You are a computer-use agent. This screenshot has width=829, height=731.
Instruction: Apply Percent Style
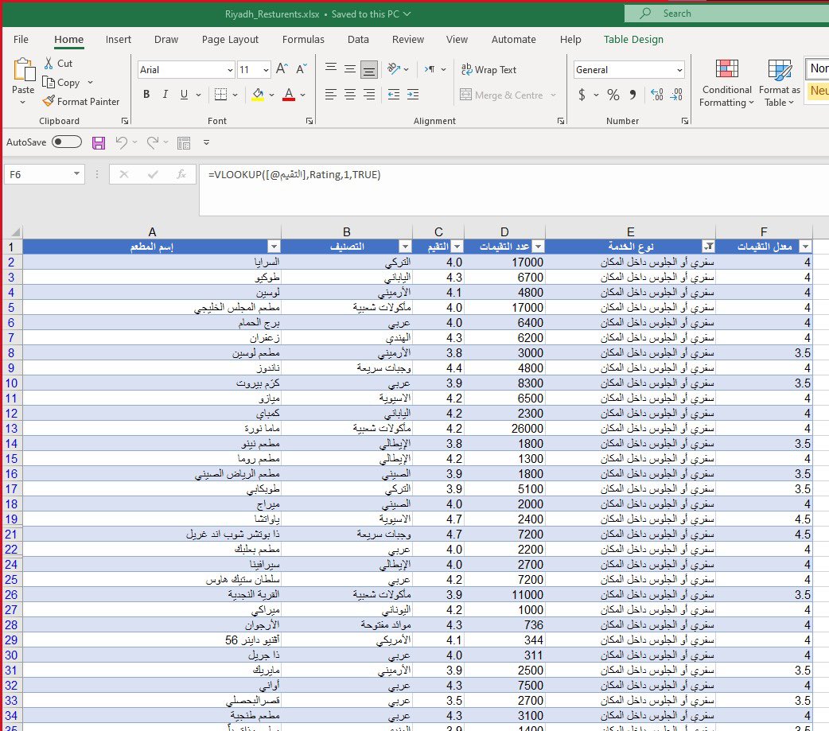(613, 95)
